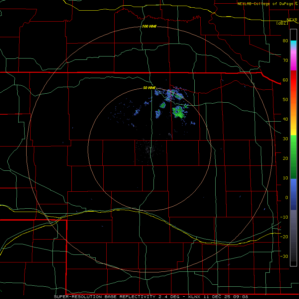299x299 pixels.
Task: Click the 40 value on dBZ scale
Action: pyautogui.click(x=285, y=119)
